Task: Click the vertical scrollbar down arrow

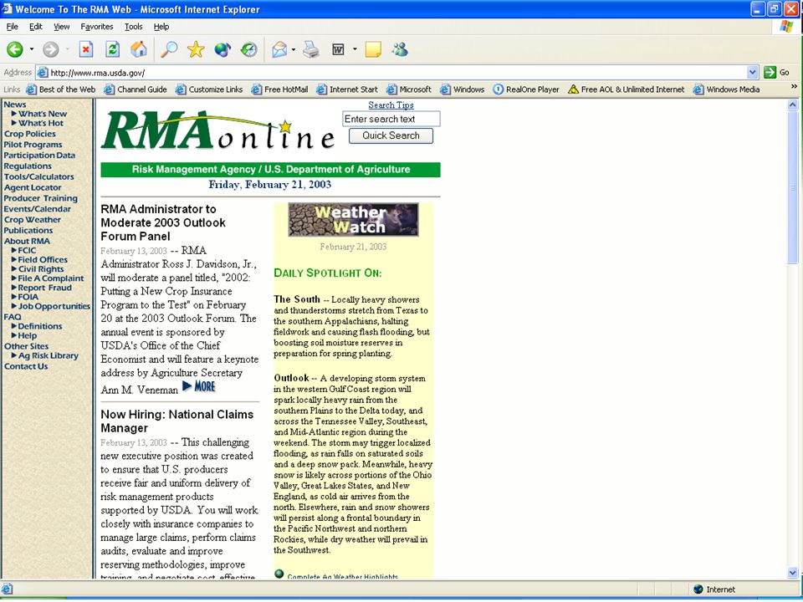Action: tap(793, 572)
